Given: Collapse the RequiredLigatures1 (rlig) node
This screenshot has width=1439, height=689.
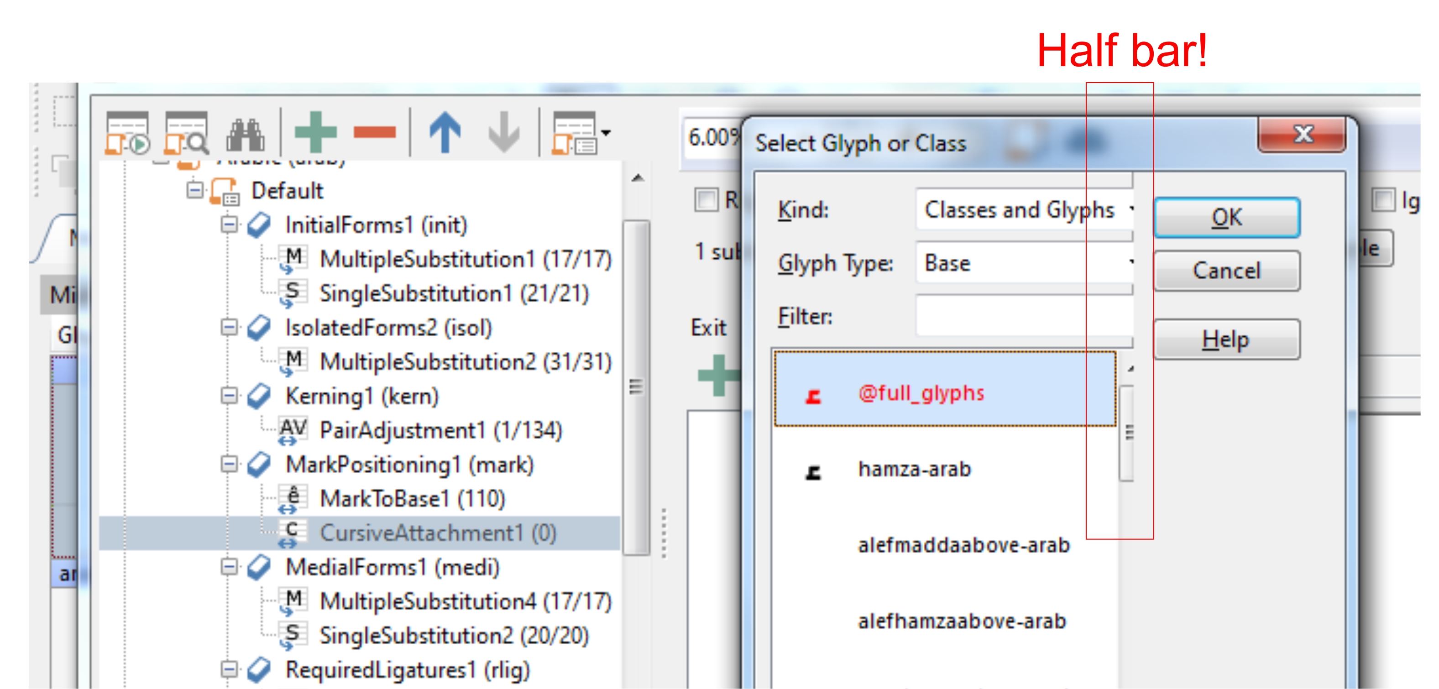Looking at the screenshot, I should 229,669.
